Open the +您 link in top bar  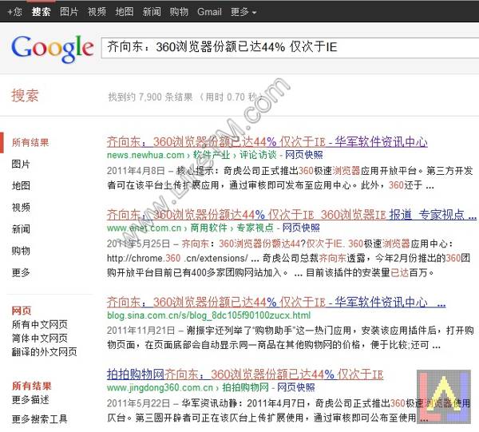pos(14,12)
